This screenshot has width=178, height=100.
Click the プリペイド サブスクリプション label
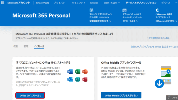[101, 14]
